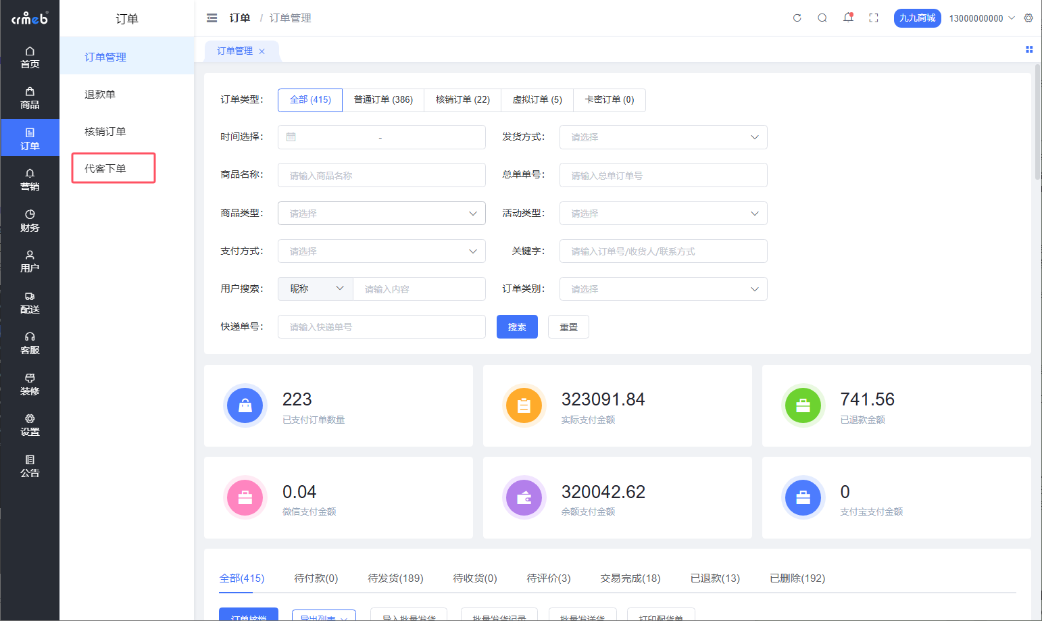Viewport: 1042px width, 621px height.
Task: Toggle fullscreen mode icon
Action: coord(874,18)
